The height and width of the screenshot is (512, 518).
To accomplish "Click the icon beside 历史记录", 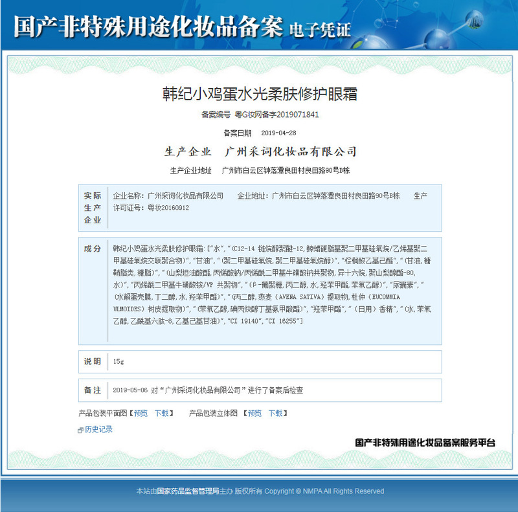I will (x=80, y=430).
